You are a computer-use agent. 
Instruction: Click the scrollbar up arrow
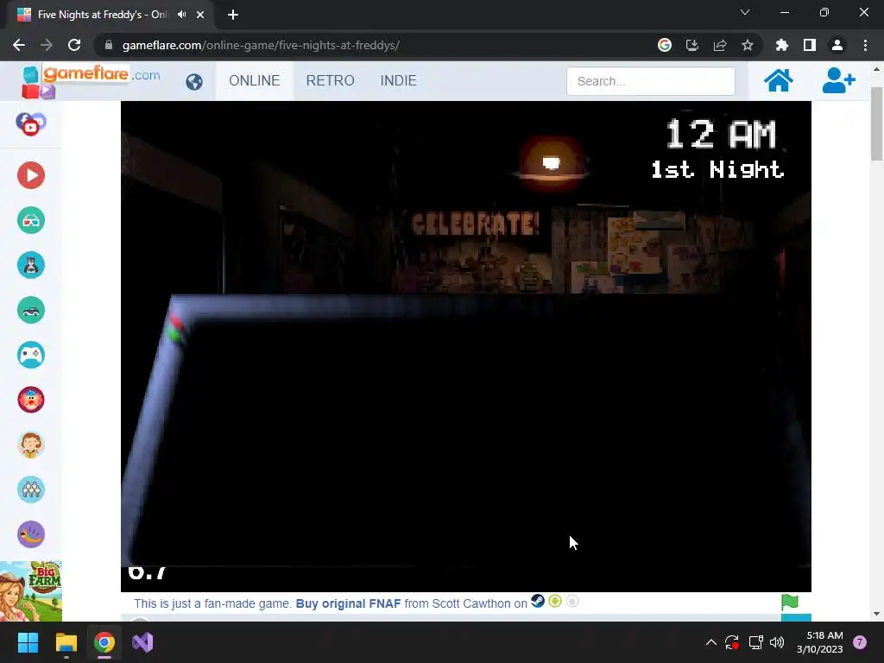[x=876, y=69]
